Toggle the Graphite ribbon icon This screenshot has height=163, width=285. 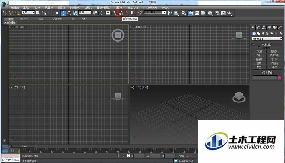[191, 13]
